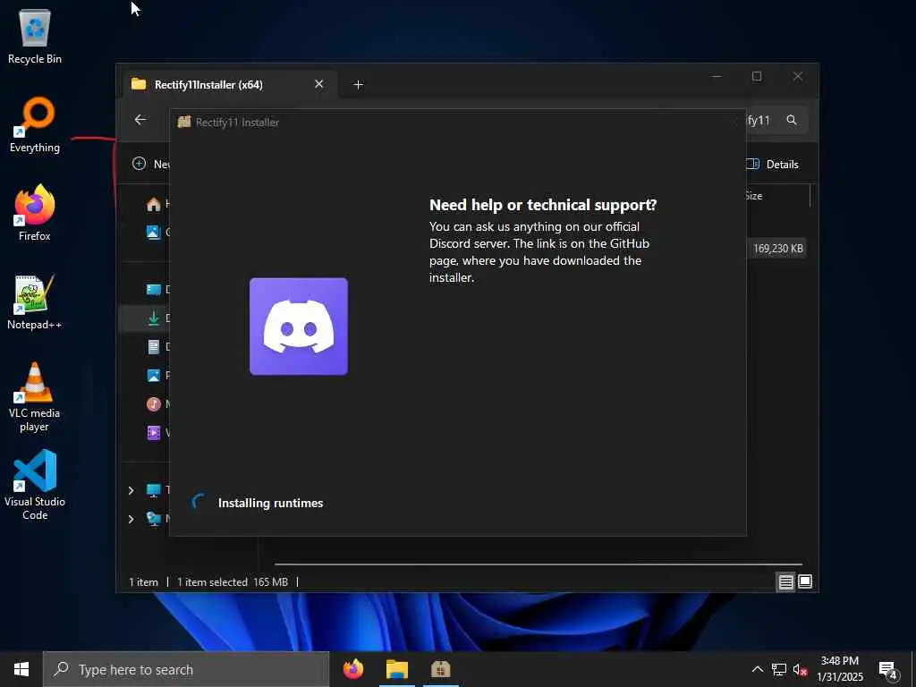Show hidden system tray icons
Viewport: 916px width, 687px height.
pyautogui.click(x=757, y=669)
